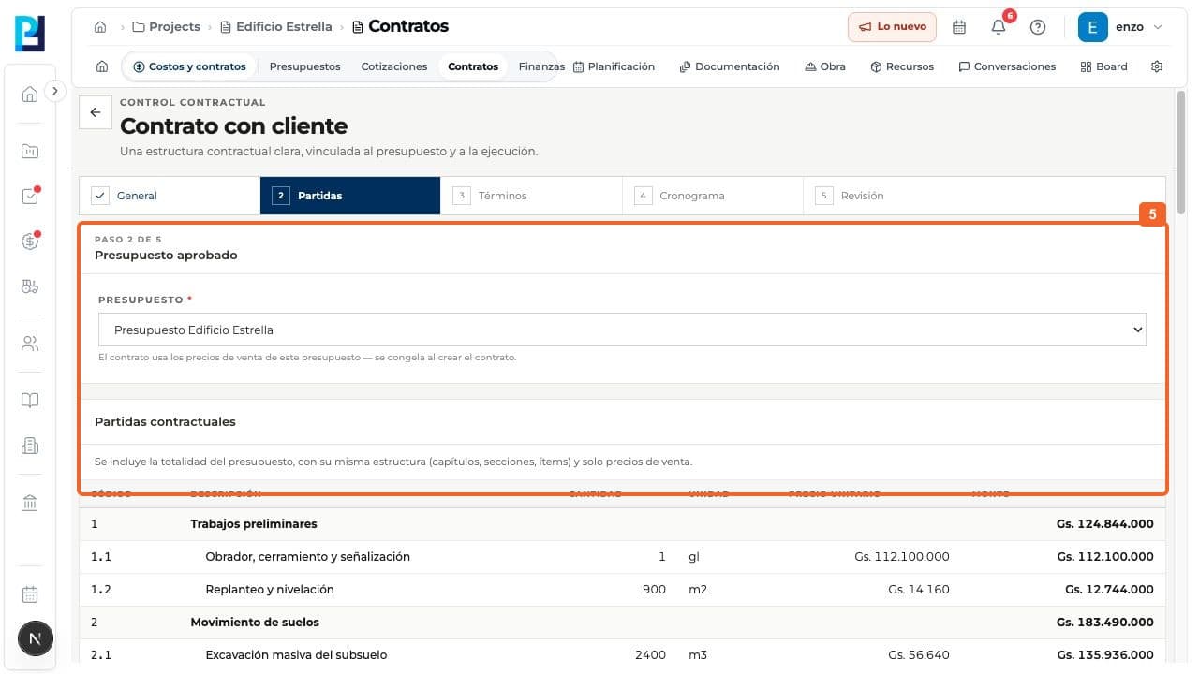1199x674 pixels.
Task: Open the top bar calendar icon
Action: [x=959, y=27]
